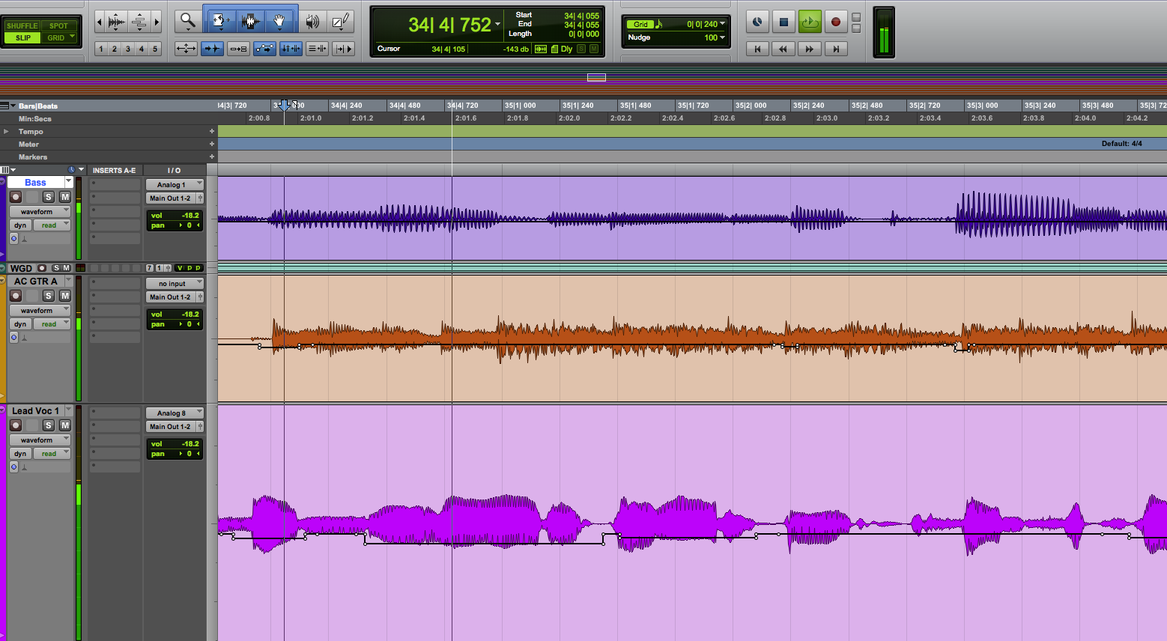Select the Zoomer magnifying glass tool
1167x641 pixels.
coord(187,22)
